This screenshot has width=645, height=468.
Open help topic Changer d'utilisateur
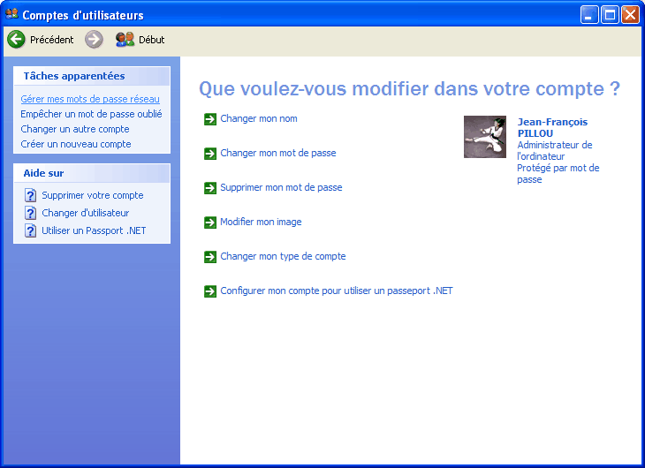click(x=85, y=213)
